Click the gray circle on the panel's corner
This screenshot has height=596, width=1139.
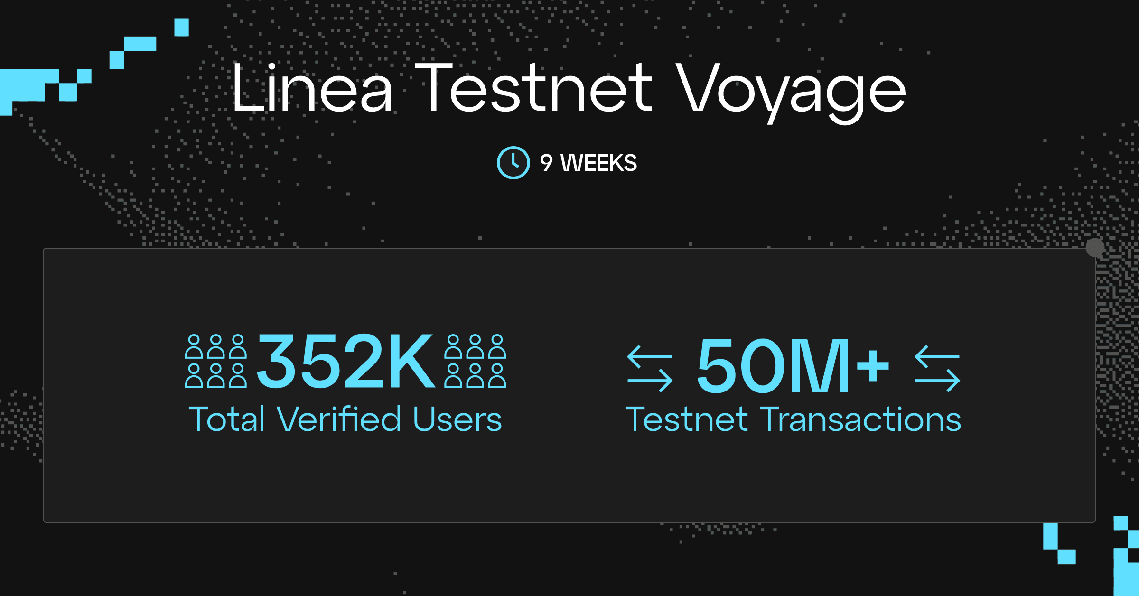click(x=1095, y=248)
